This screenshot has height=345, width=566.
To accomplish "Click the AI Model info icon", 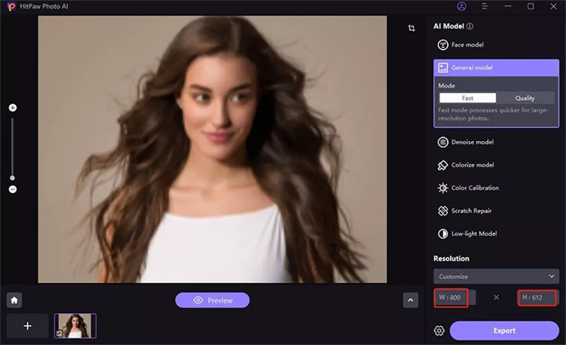I will [469, 26].
